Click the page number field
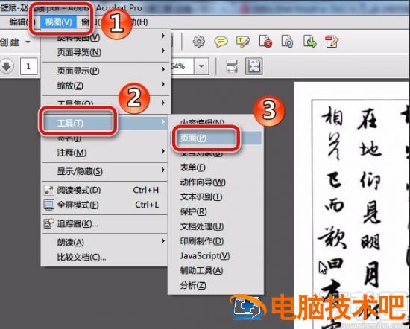The width and height of the screenshot is (410, 329). pyautogui.click(x=28, y=66)
